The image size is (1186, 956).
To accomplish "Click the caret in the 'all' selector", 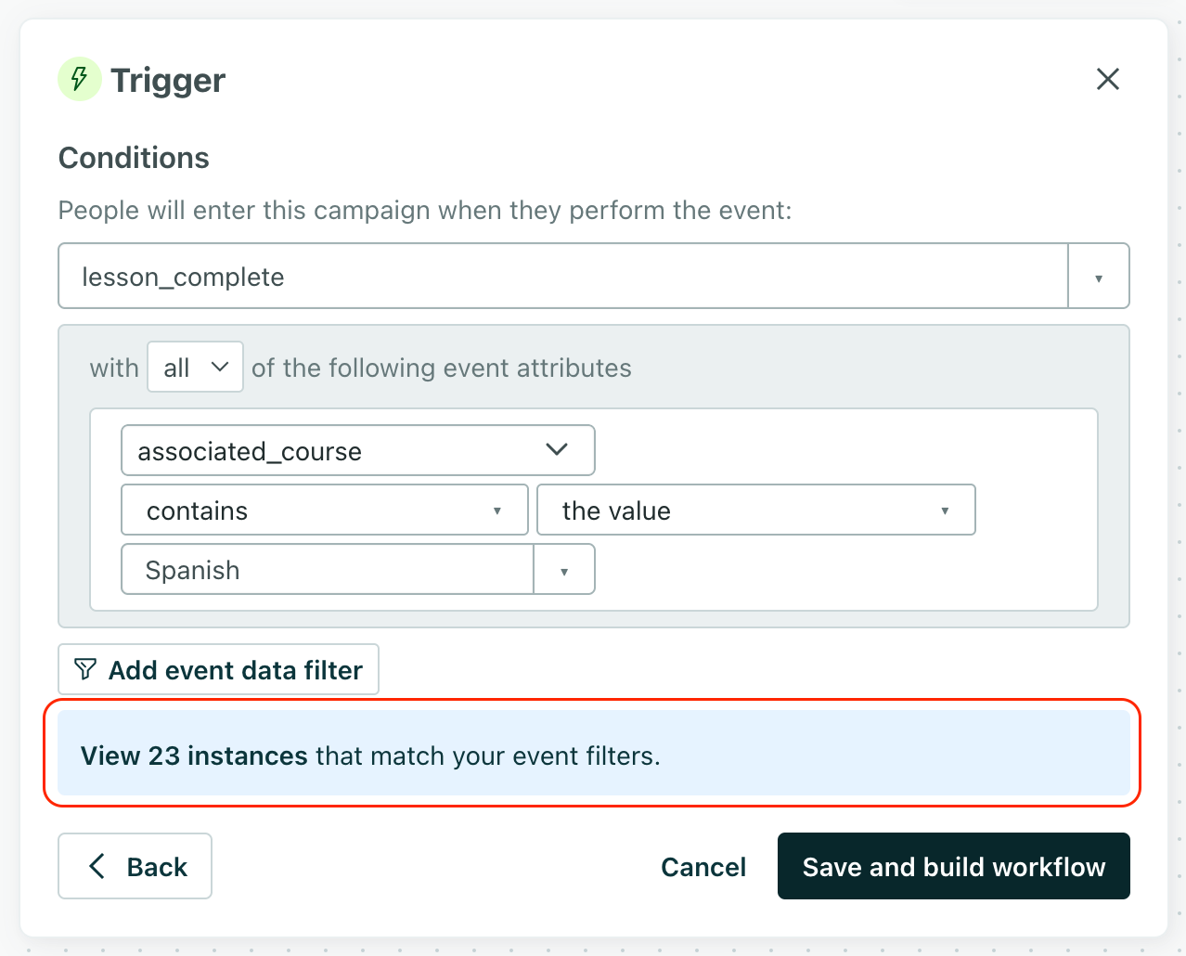I will (220, 367).
